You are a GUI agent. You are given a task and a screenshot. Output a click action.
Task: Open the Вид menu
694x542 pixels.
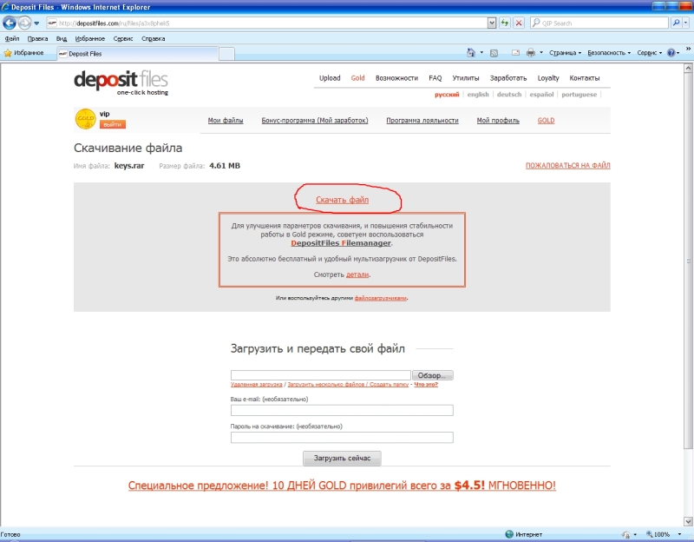pos(61,38)
